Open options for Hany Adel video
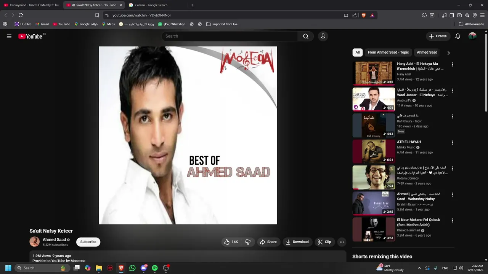This screenshot has width=488, height=274. [453, 65]
